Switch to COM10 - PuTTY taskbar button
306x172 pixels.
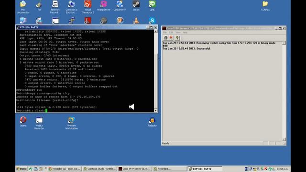pyautogui.click(x=205, y=169)
